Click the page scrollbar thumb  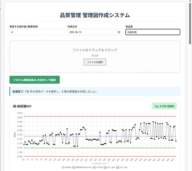pos(190,24)
